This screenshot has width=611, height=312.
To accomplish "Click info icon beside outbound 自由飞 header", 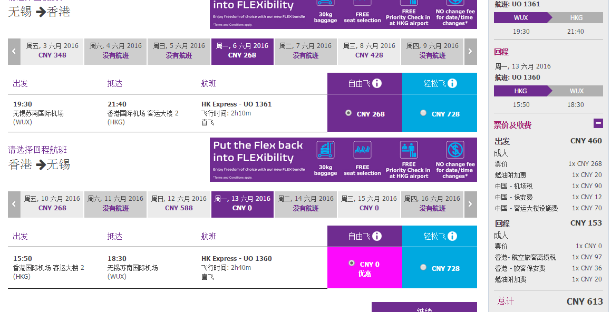I will tap(377, 83).
